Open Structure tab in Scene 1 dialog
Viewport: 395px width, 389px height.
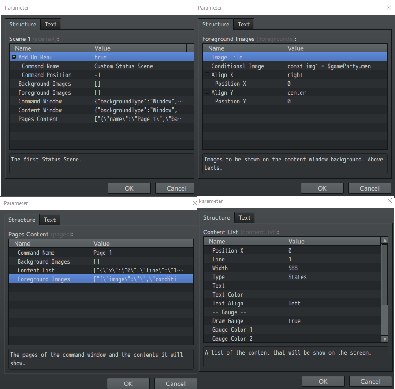click(x=22, y=24)
